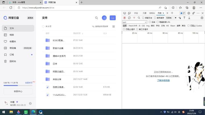Viewport: 205px width, 115px height.
Task: Open the 歌曲大合集 folder
Action: (79, 48)
